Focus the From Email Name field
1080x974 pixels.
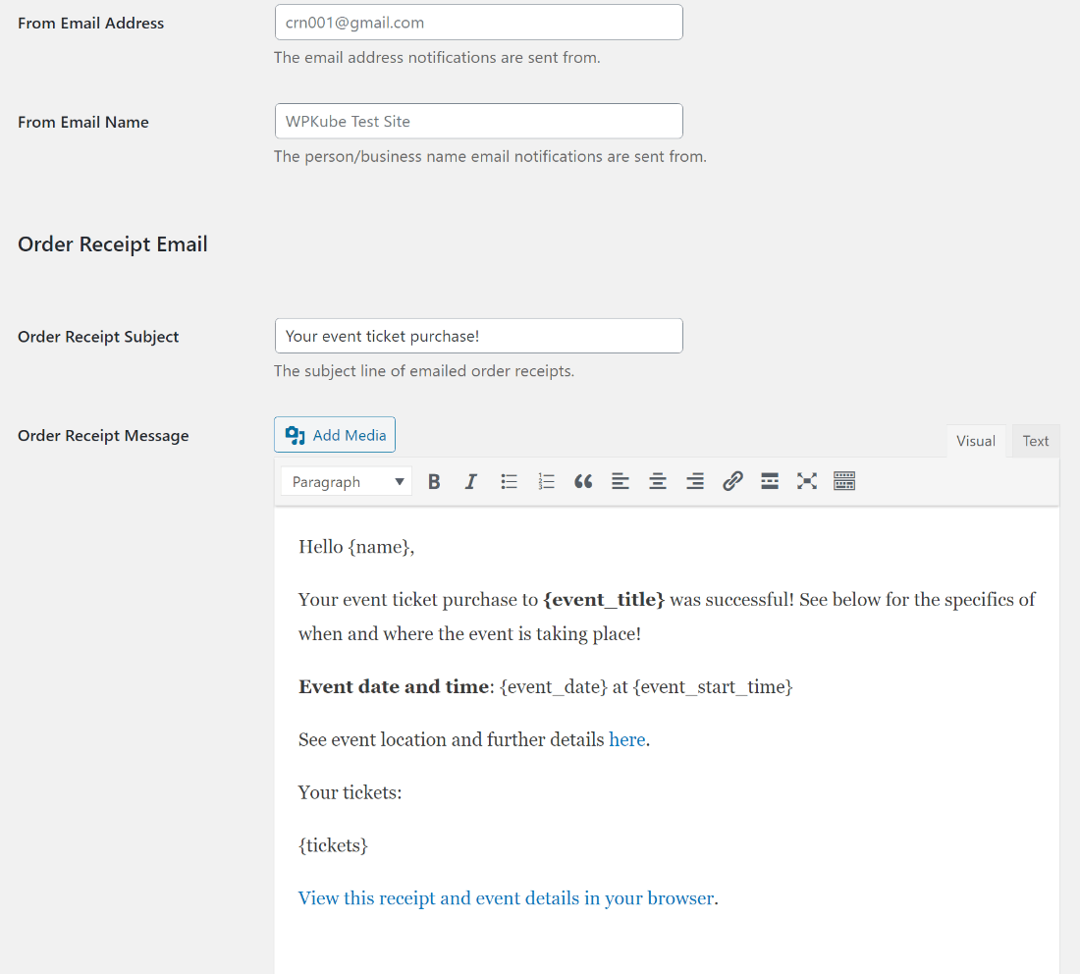pyautogui.click(x=479, y=121)
